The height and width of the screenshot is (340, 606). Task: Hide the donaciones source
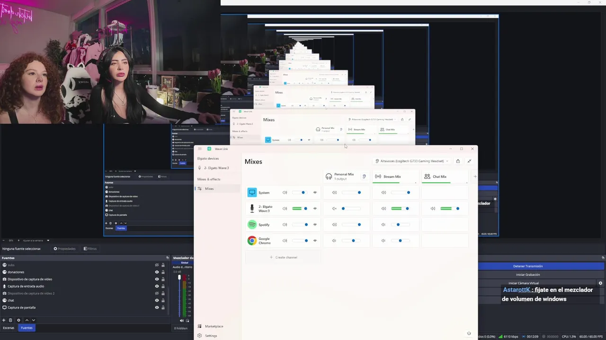[157, 272]
